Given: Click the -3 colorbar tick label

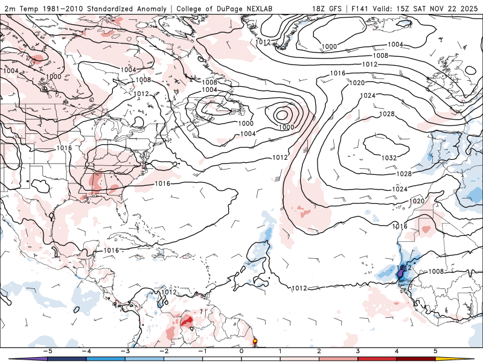Looking at the screenshot, I should click(125, 351).
